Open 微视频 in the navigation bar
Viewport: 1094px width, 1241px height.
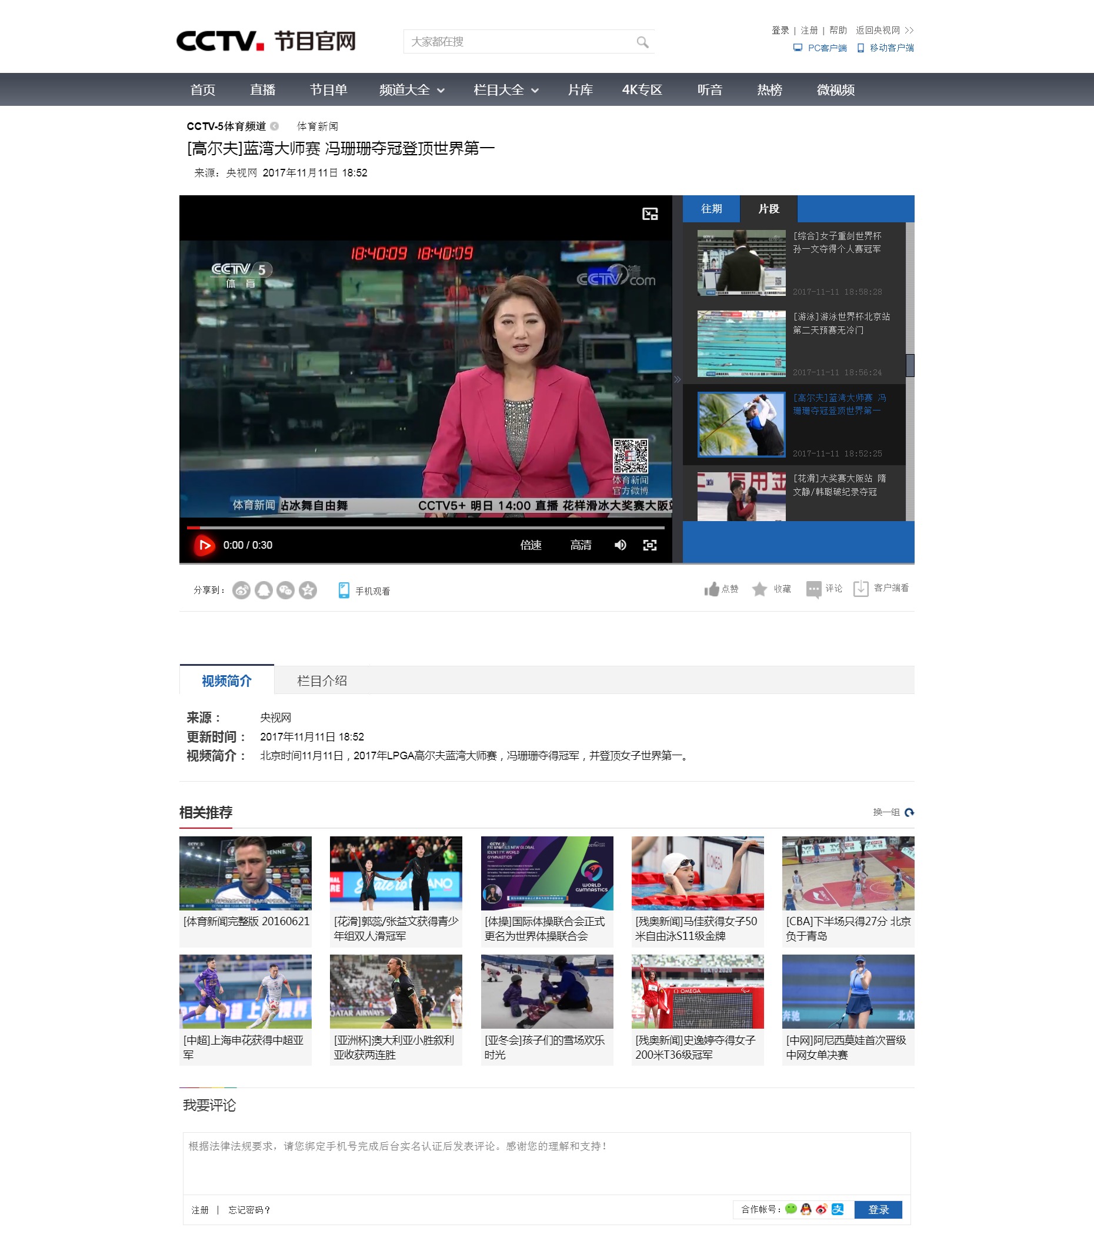(835, 90)
